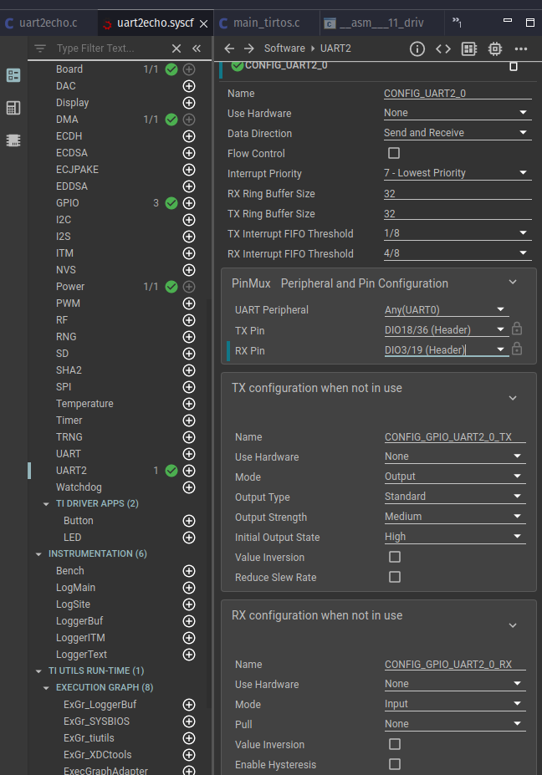Image resolution: width=542 pixels, height=775 pixels.
Task: Click the chip configuration icon in toolbar
Action: tap(493, 50)
